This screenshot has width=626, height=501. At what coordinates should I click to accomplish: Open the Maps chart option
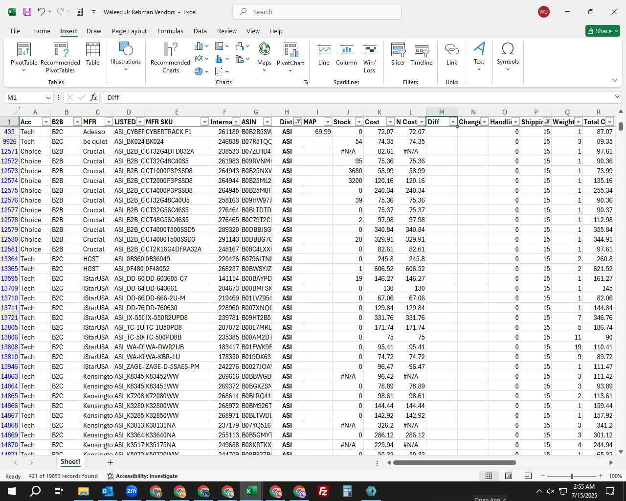tap(264, 57)
